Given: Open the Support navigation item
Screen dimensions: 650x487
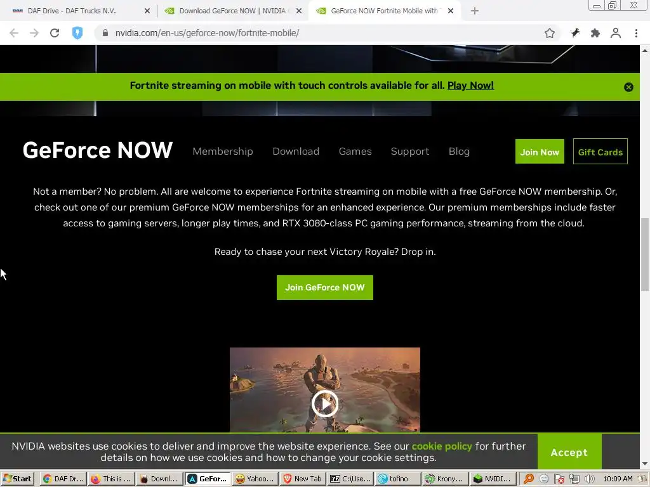Looking at the screenshot, I should (410, 151).
